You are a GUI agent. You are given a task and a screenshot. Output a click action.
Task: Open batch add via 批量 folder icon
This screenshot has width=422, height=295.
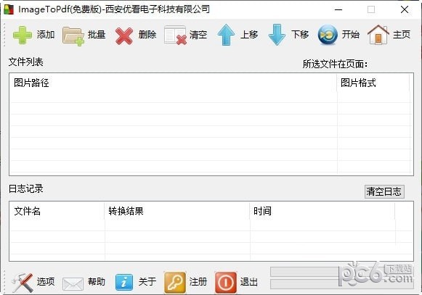point(73,36)
